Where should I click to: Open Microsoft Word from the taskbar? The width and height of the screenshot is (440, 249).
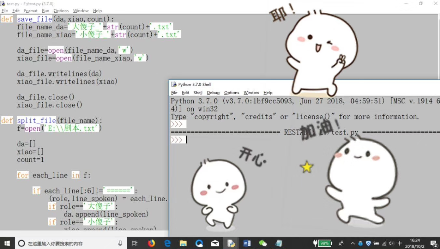[x=247, y=243]
